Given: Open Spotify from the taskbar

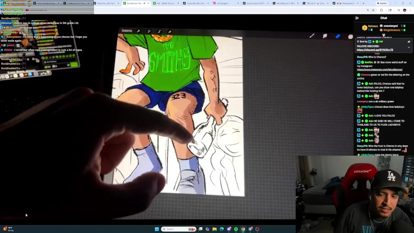Looking at the screenshot, I should click(236, 229).
